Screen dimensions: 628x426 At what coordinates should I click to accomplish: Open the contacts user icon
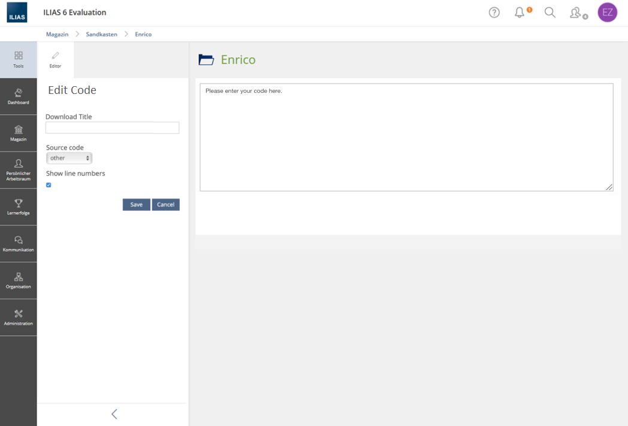[x=576, y=13]
